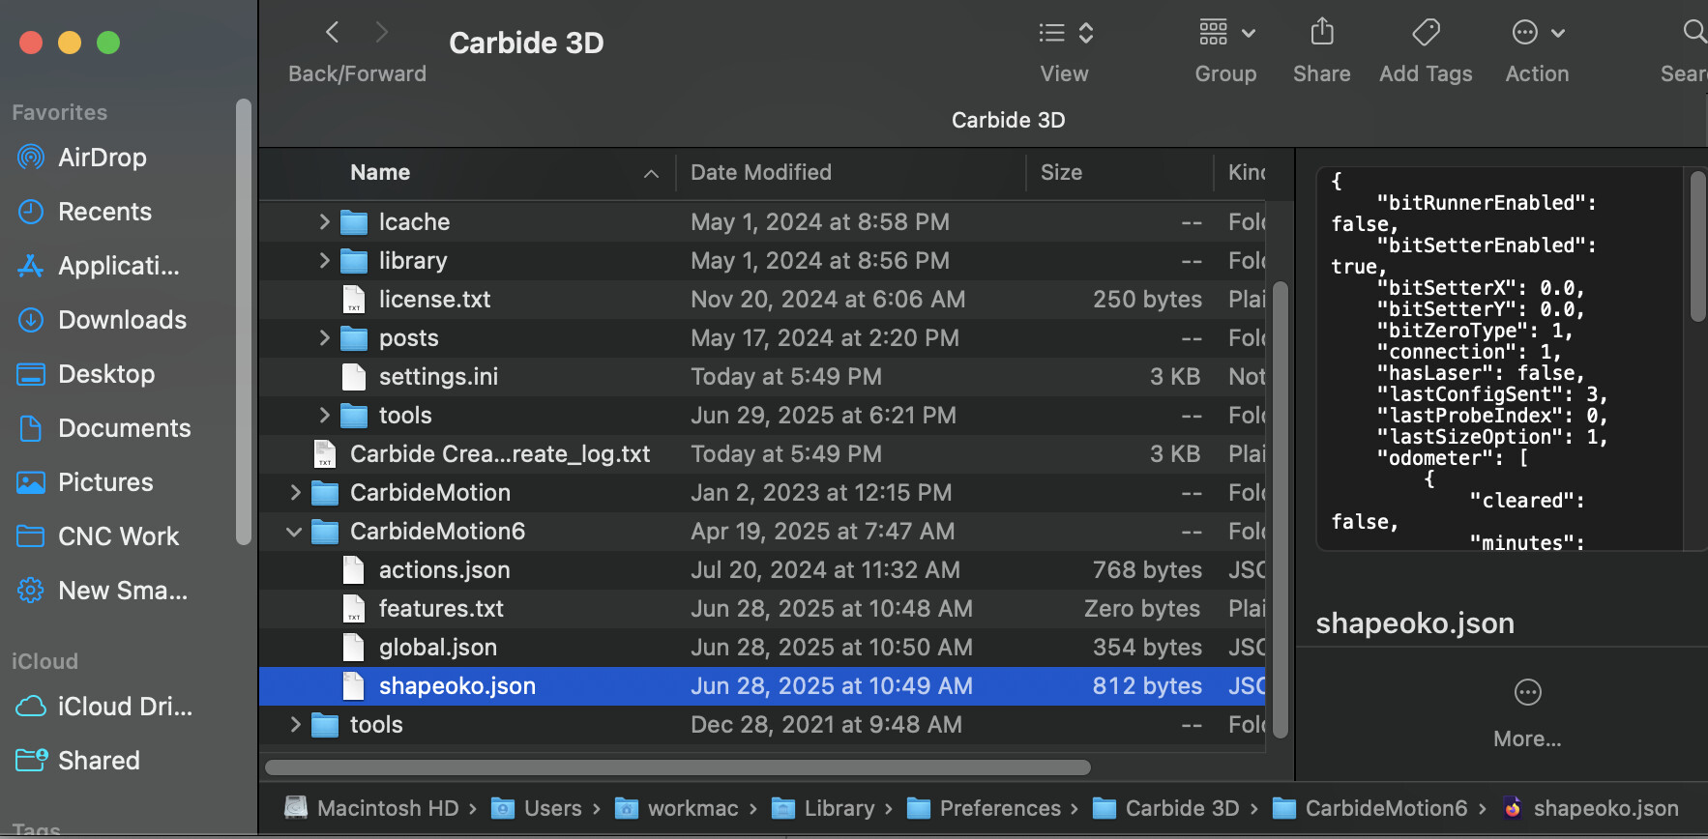The width and height of the screenshot is (1708, 839).
Task: Click the sidebar vertical scrollbar
Action: pos(244,322)
